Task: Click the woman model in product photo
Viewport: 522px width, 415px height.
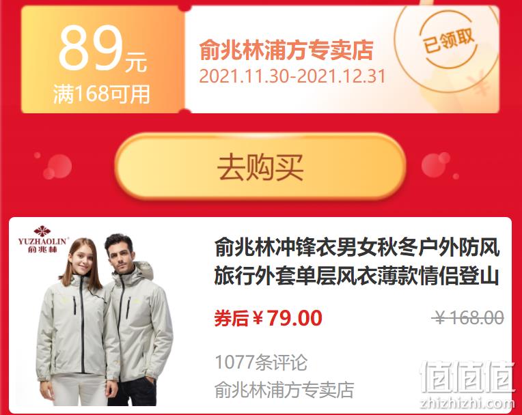Action: (77, 321)
